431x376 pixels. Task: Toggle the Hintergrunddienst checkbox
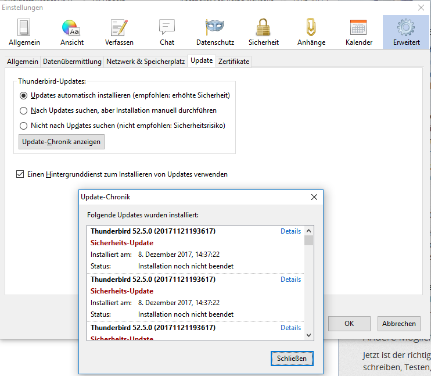click(x=20, y=174)
